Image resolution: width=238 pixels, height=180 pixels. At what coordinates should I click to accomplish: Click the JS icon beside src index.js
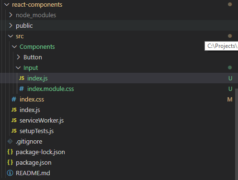tap(14, 110)
